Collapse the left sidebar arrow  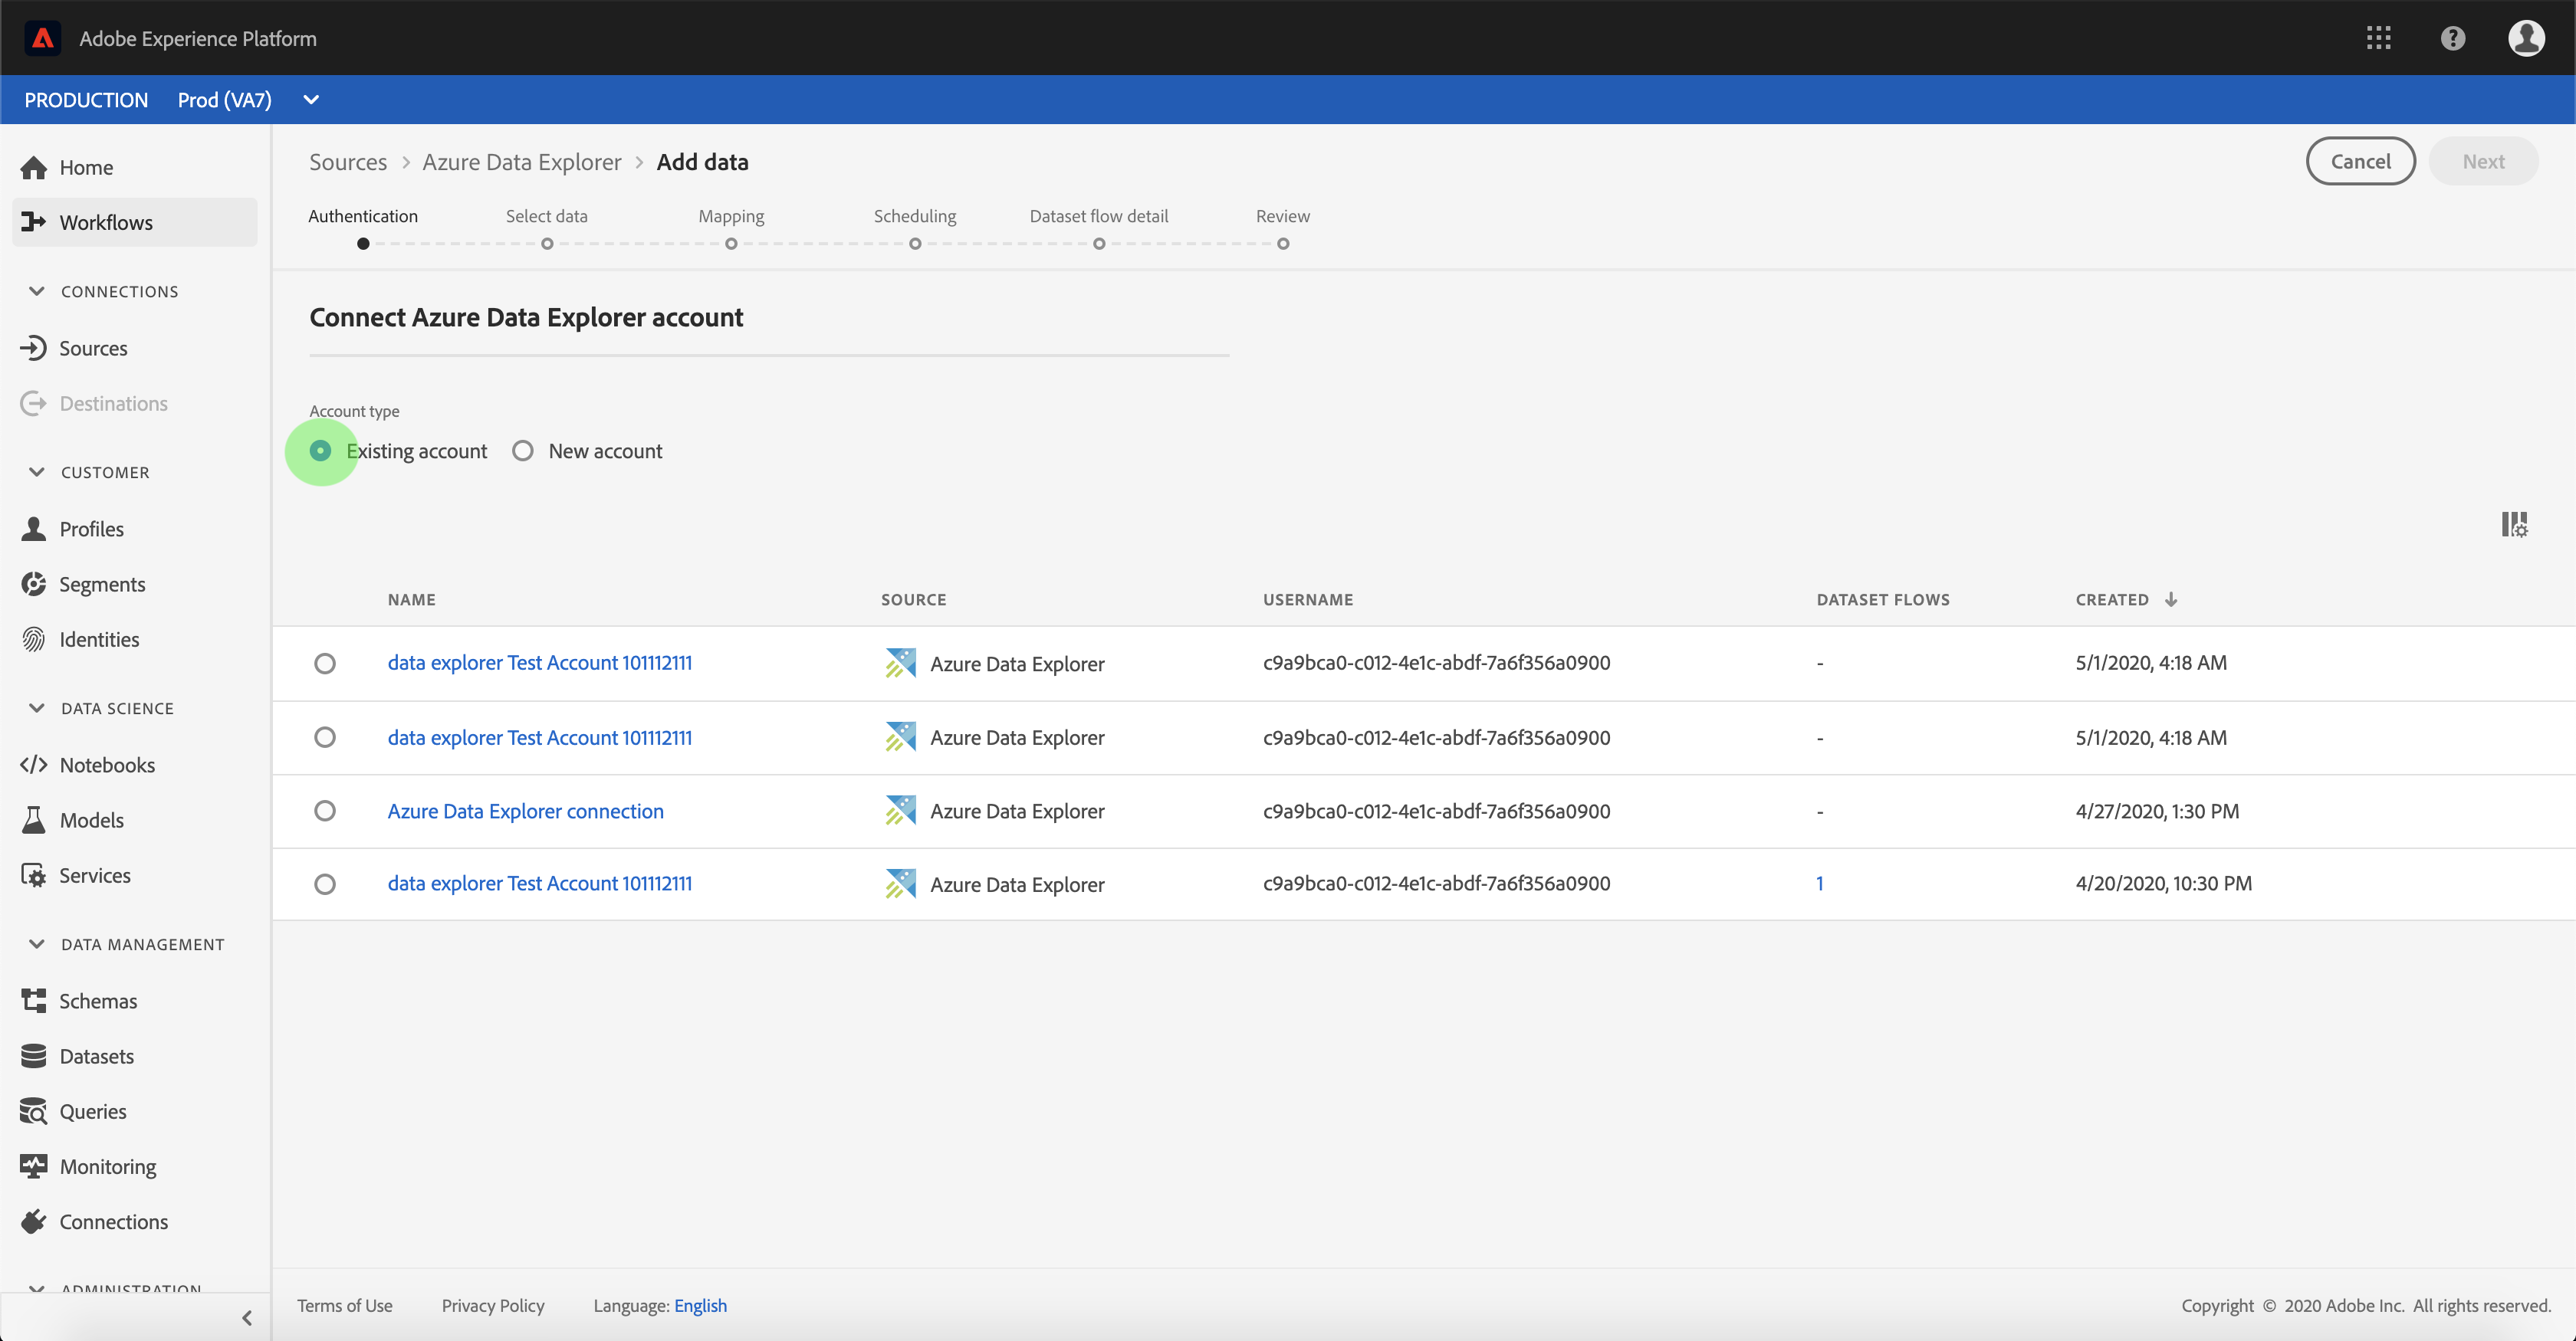pyautogui.click(x=247, y=1317)
